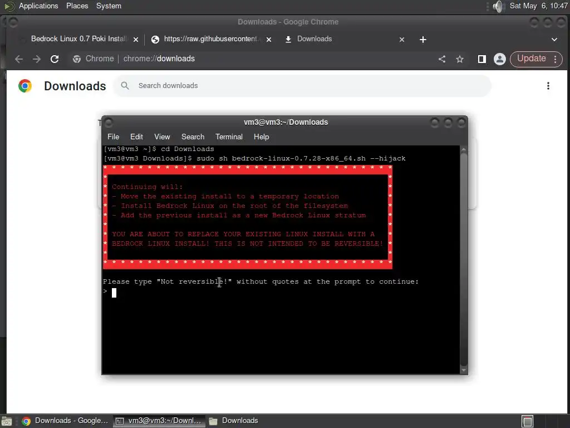This screenshot has width=570, height=428.
Task: Open terminal Help menu
Action: (262, 137)
